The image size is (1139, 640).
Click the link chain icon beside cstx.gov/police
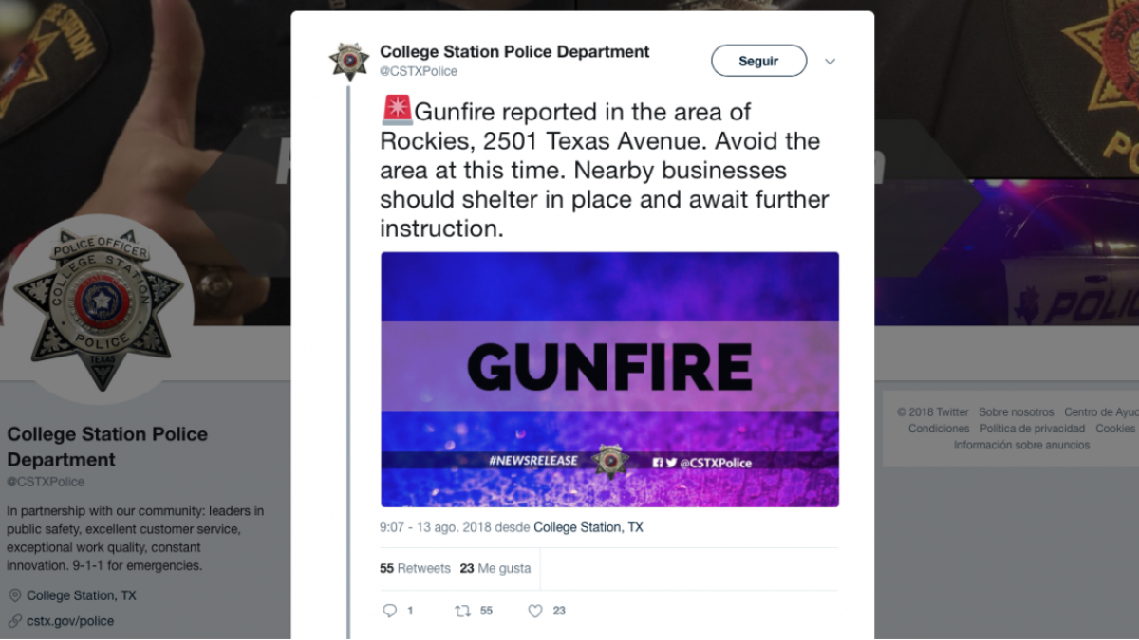[14, 621]
